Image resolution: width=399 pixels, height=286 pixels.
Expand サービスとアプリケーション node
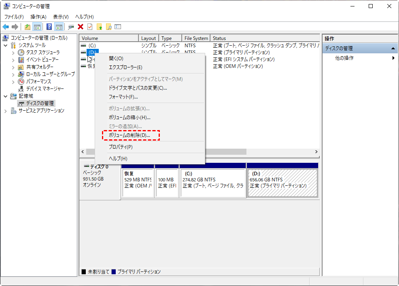coord(6,111)
